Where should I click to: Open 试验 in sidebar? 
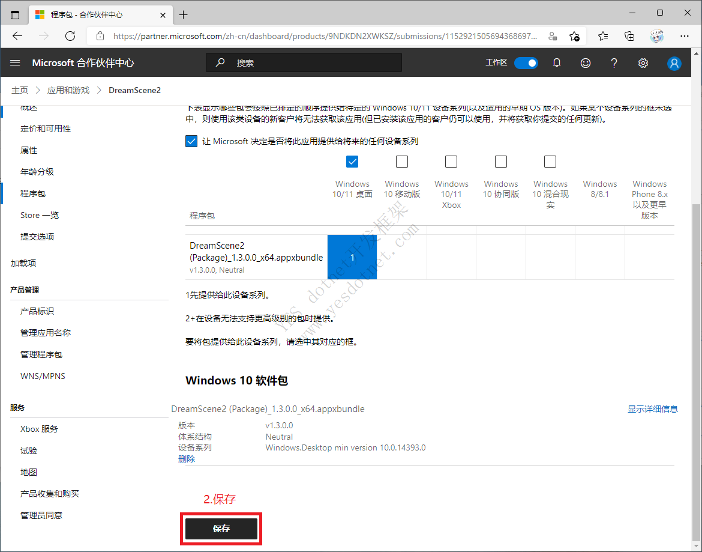(x=29, y=450)
